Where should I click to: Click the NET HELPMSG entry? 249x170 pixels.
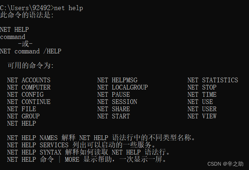pos(117,80)
